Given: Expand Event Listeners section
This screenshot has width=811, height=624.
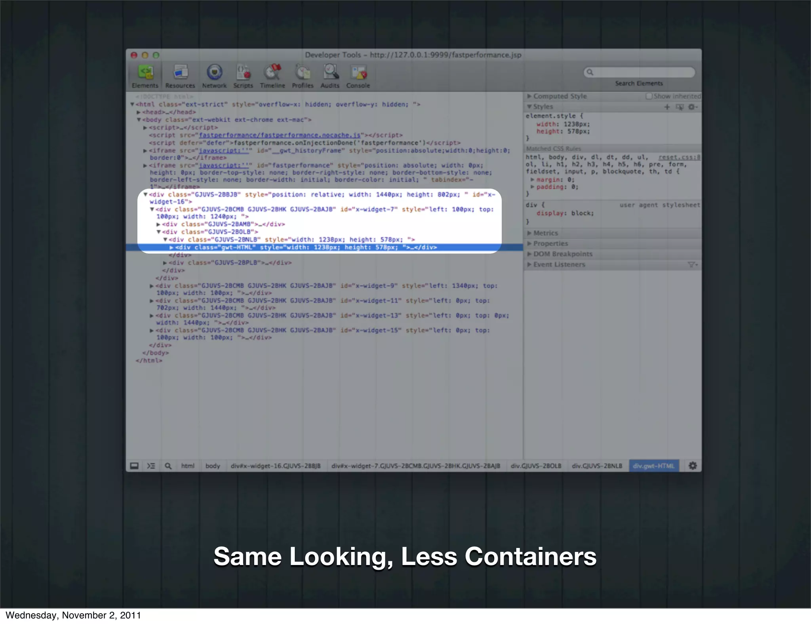Looking at the screenshot, I should coord(529,264).
